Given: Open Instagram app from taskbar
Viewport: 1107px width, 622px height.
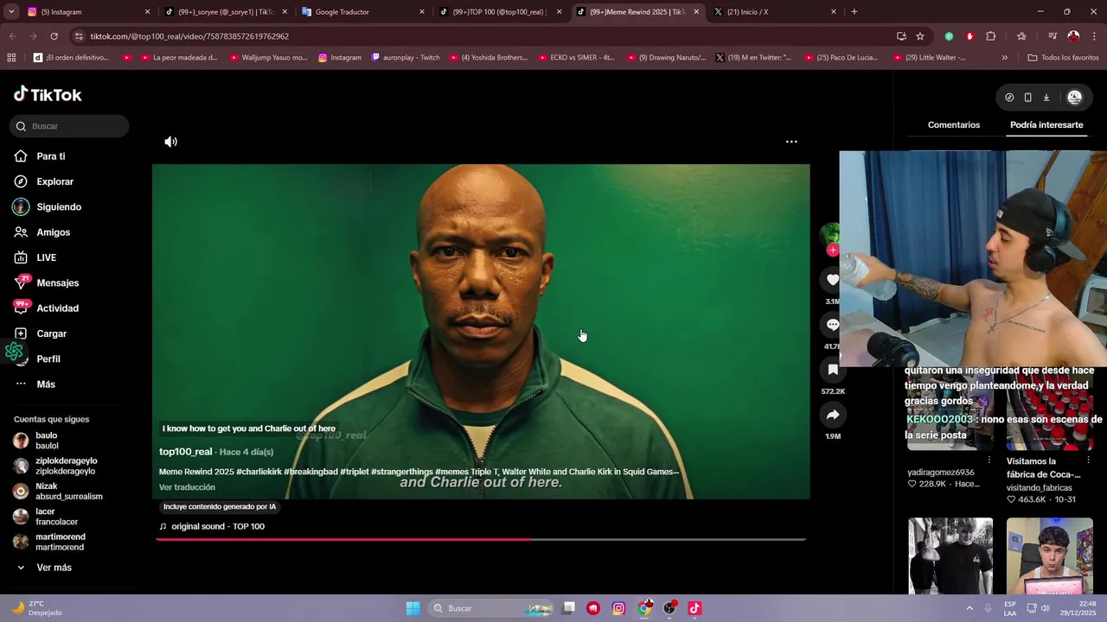Looking at the screenshot, I should tap(618, 608).
